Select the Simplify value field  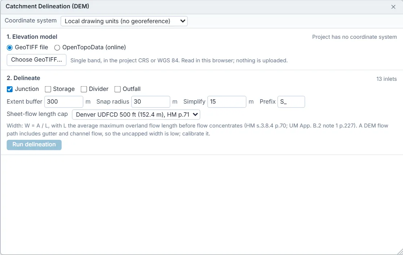pyautogui.click(x=227, y=102)
